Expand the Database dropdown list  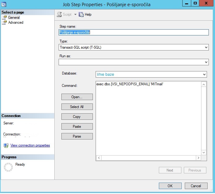(204, 75)
